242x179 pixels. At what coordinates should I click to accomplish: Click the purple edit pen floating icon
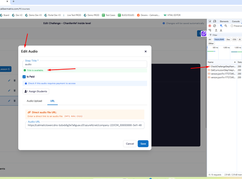click(204, 33)
